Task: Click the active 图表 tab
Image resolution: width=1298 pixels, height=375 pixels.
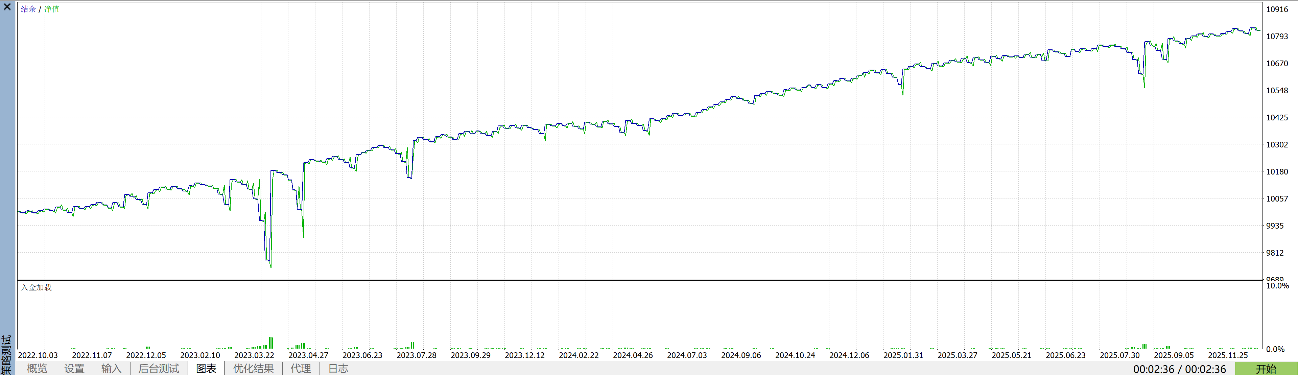Action: coord(206,369)
